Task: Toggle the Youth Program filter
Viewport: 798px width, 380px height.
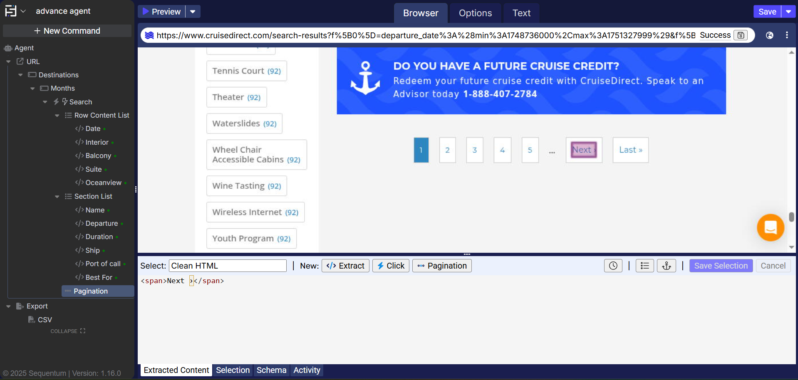Action: tap(251, 239)
